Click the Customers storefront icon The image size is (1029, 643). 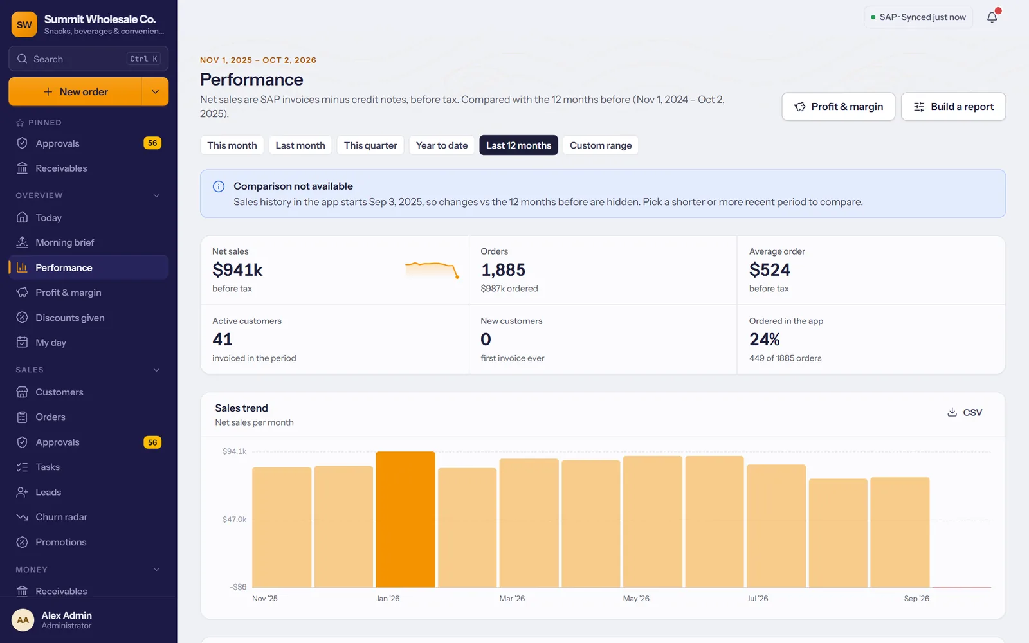(22, 392)
